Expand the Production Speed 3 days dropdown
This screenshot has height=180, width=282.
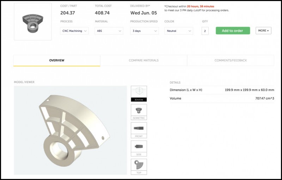click(144, 31)
